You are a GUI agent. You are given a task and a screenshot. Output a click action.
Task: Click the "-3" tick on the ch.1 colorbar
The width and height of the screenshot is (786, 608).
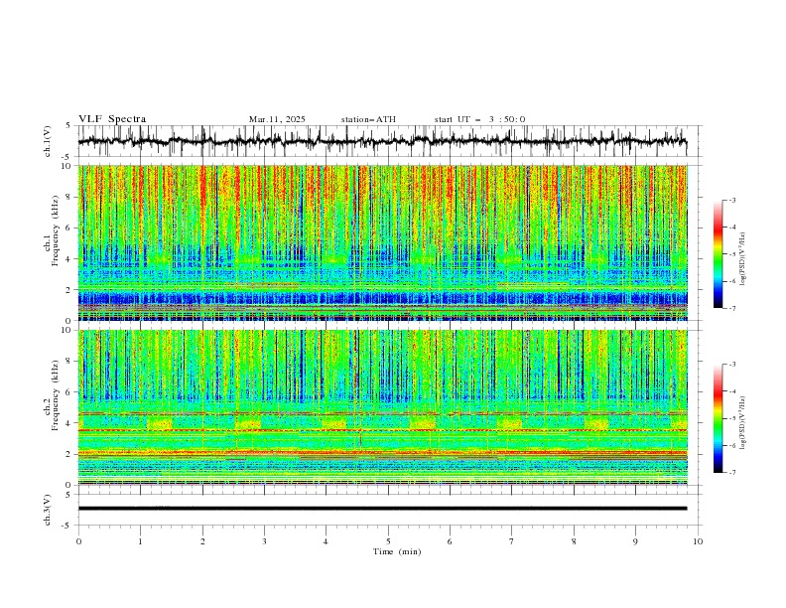click(732, 200)
